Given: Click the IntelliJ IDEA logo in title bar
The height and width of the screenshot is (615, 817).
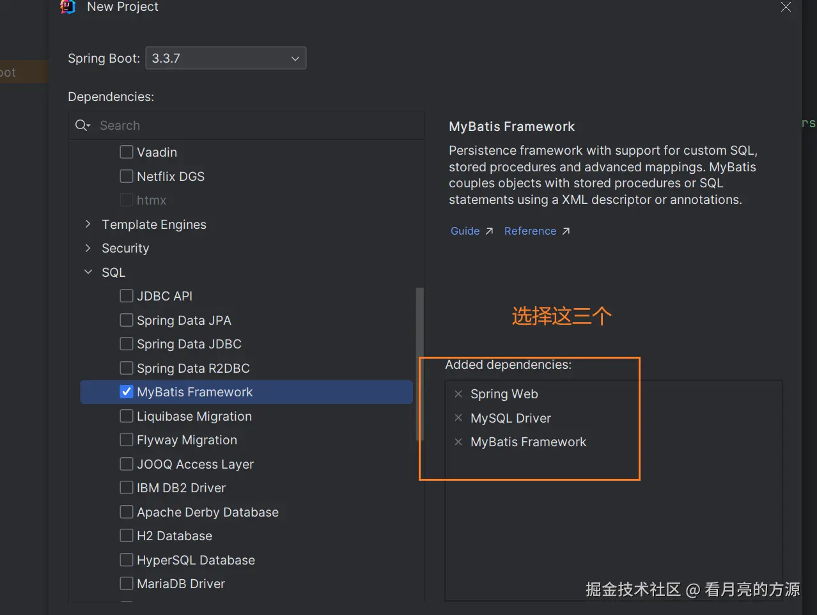Looking at the screenshot, I should 68,6.
